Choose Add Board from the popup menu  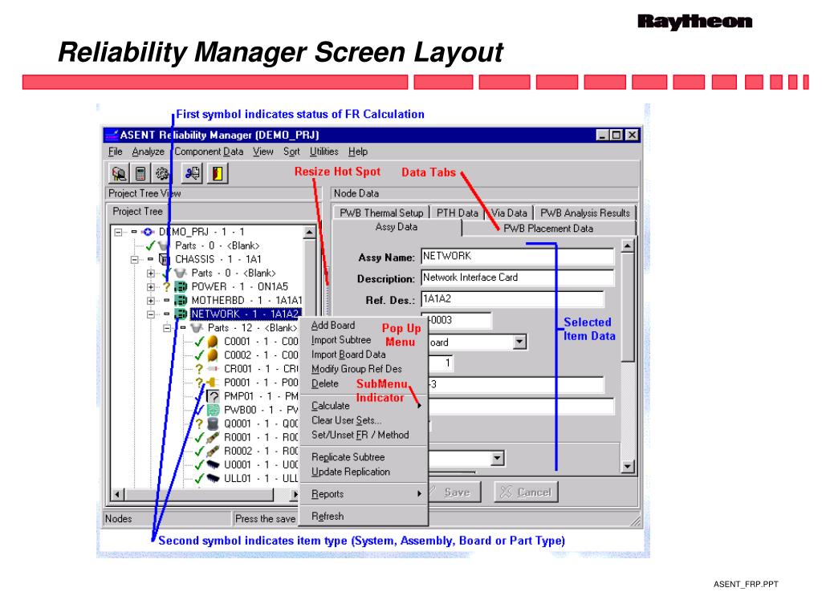[333, 326]
